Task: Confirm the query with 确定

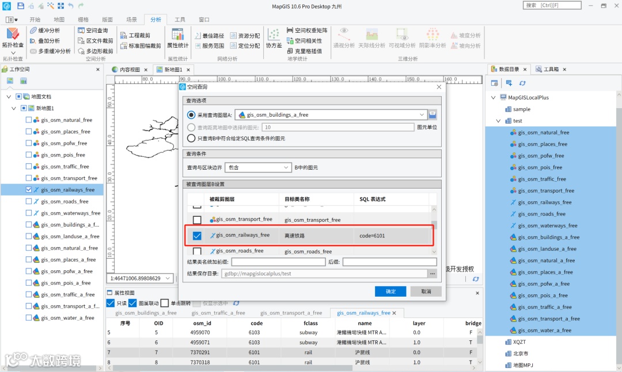Action: 390,292
